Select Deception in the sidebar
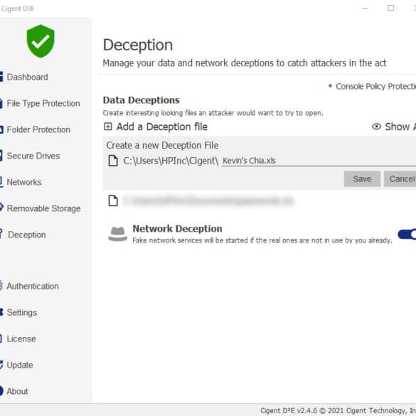 pos(27,235)
